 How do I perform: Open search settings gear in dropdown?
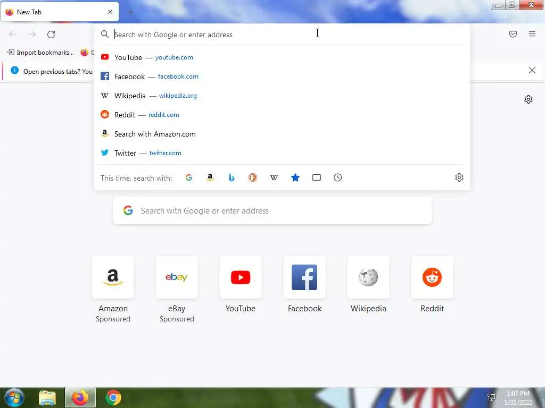459,177
